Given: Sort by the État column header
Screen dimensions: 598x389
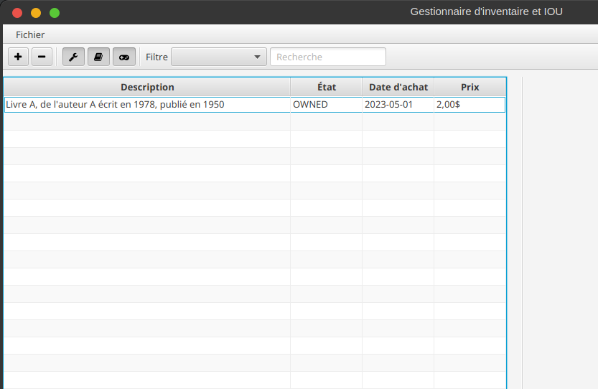Looking at the screenshot, I should (x=327, y=87).
